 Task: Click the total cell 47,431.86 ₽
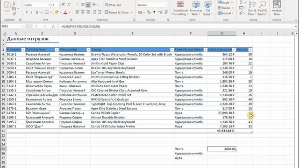(x=221, y=131)
